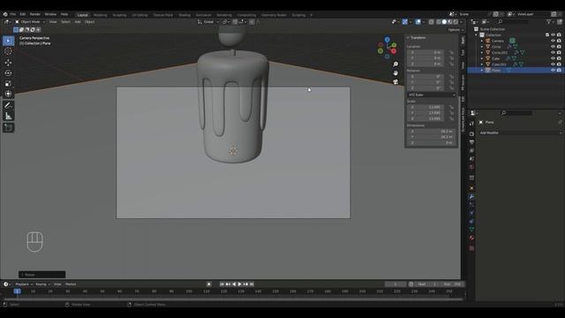The width and height of the screenshot is (565, 318).
Task: Select the Rotate tool
Action: (x=8, y=72)
